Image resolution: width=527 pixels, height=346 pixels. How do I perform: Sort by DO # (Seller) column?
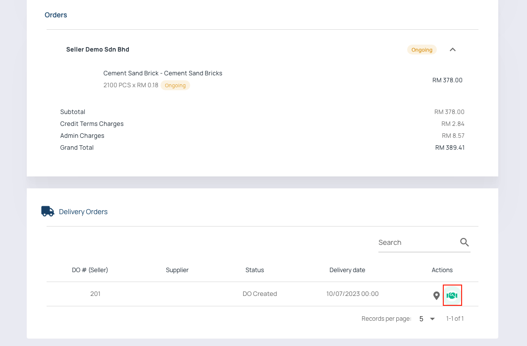[90, 270]
